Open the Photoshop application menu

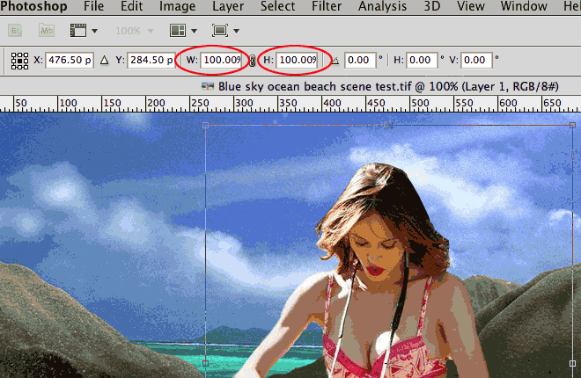click(33, 6)
